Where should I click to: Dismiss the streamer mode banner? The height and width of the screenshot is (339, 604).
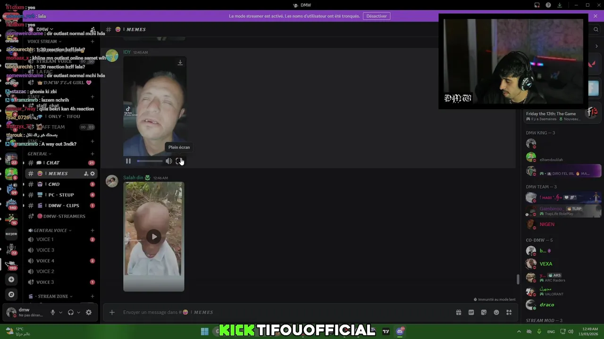point(596,16)
